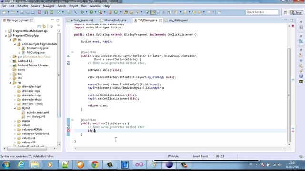Expand the gen folder

point(10,57)
